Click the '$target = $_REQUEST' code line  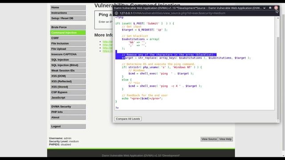pyautogui.click(x=144, y=30)
